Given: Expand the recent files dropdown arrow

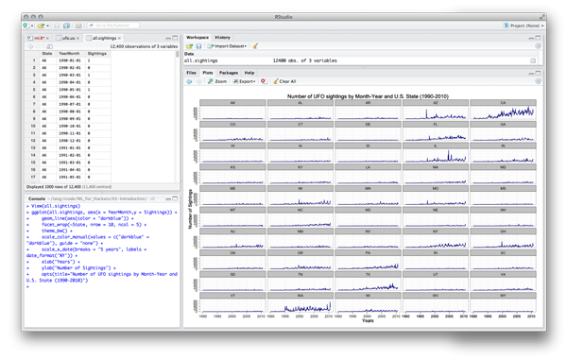Looking at the screenshot, I should point(48,26).
